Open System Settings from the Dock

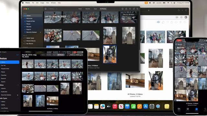point(152,106)
